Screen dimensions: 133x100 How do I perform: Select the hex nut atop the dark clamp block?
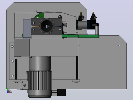click(60, 16)
